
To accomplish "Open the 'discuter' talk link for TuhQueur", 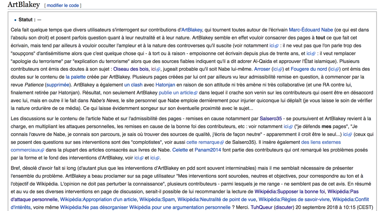I will pyautogui.click(x=284, y=207).
